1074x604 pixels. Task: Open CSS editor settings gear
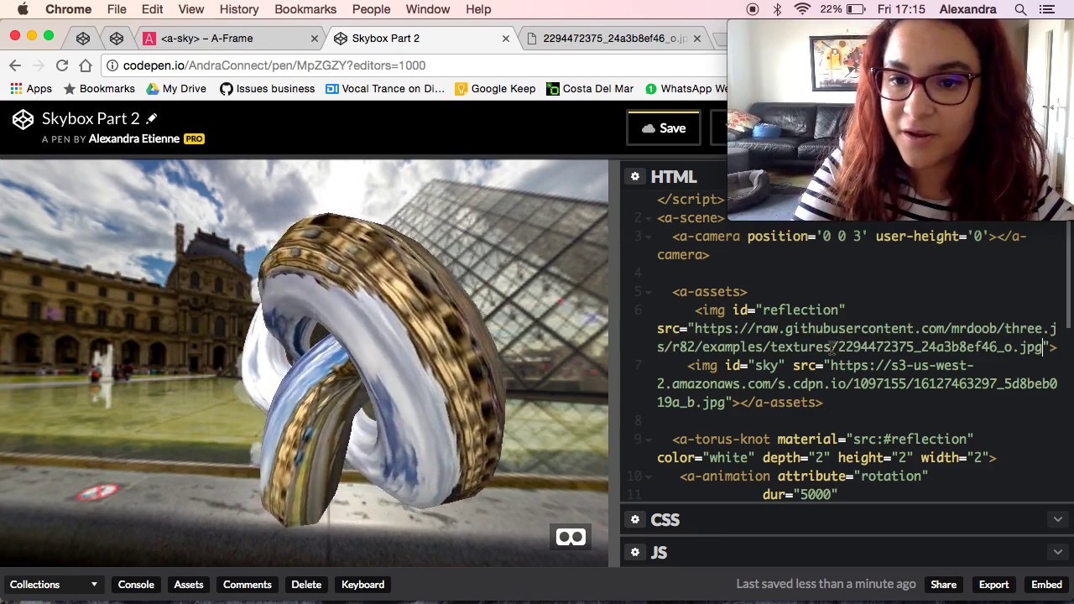635,519
